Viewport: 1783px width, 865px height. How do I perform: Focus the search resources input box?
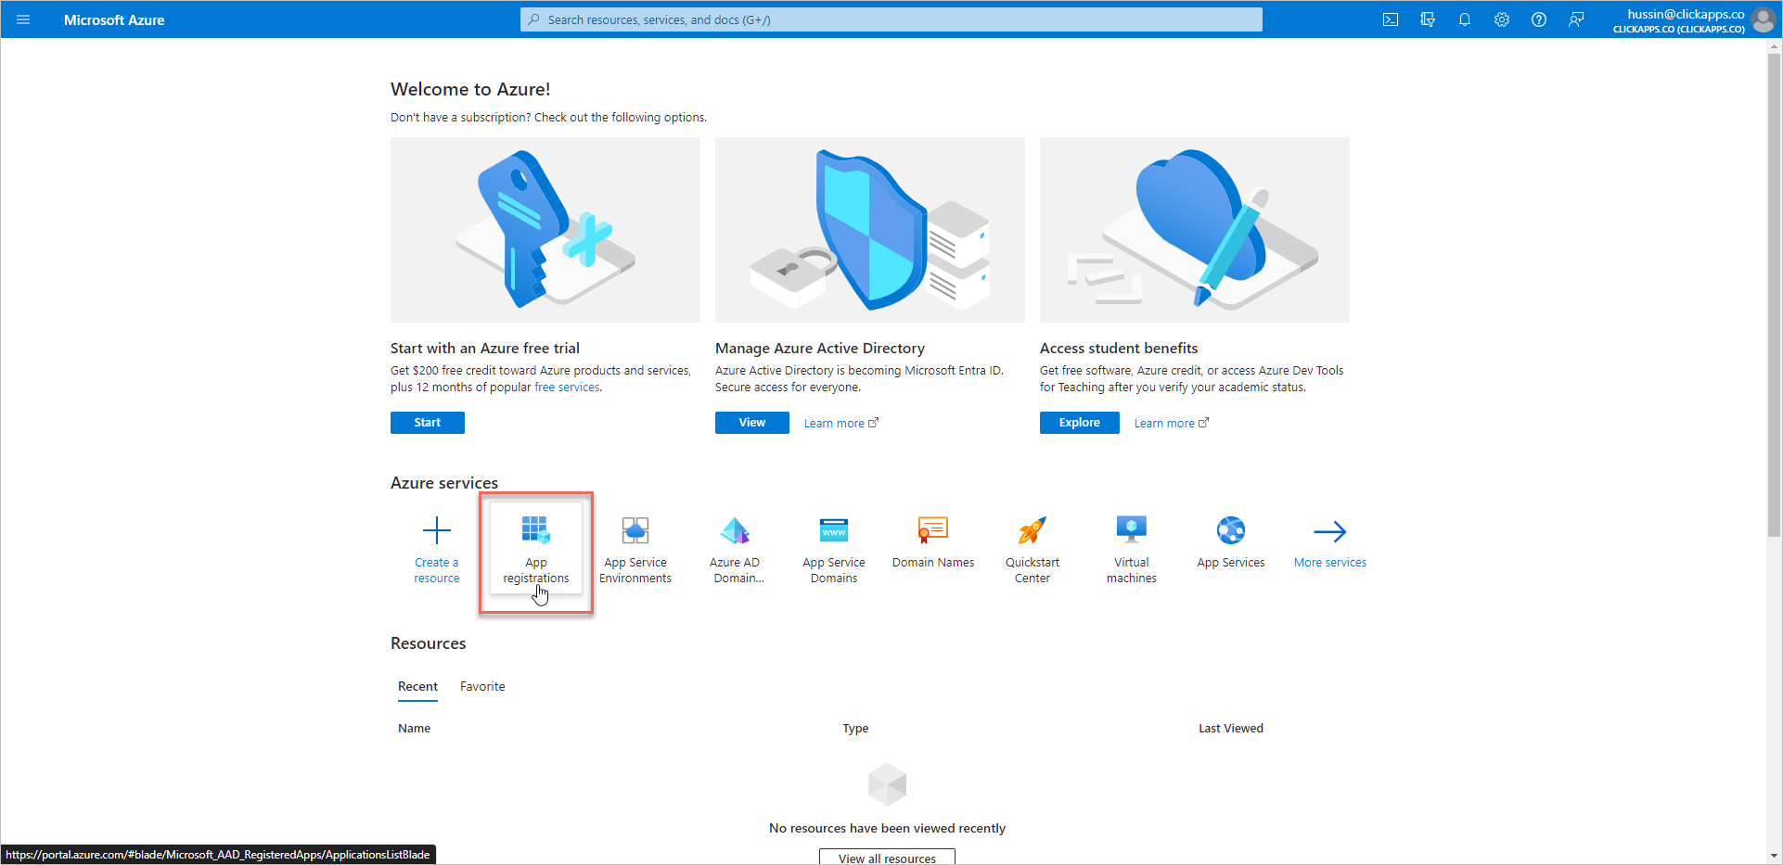pos(891,19)
